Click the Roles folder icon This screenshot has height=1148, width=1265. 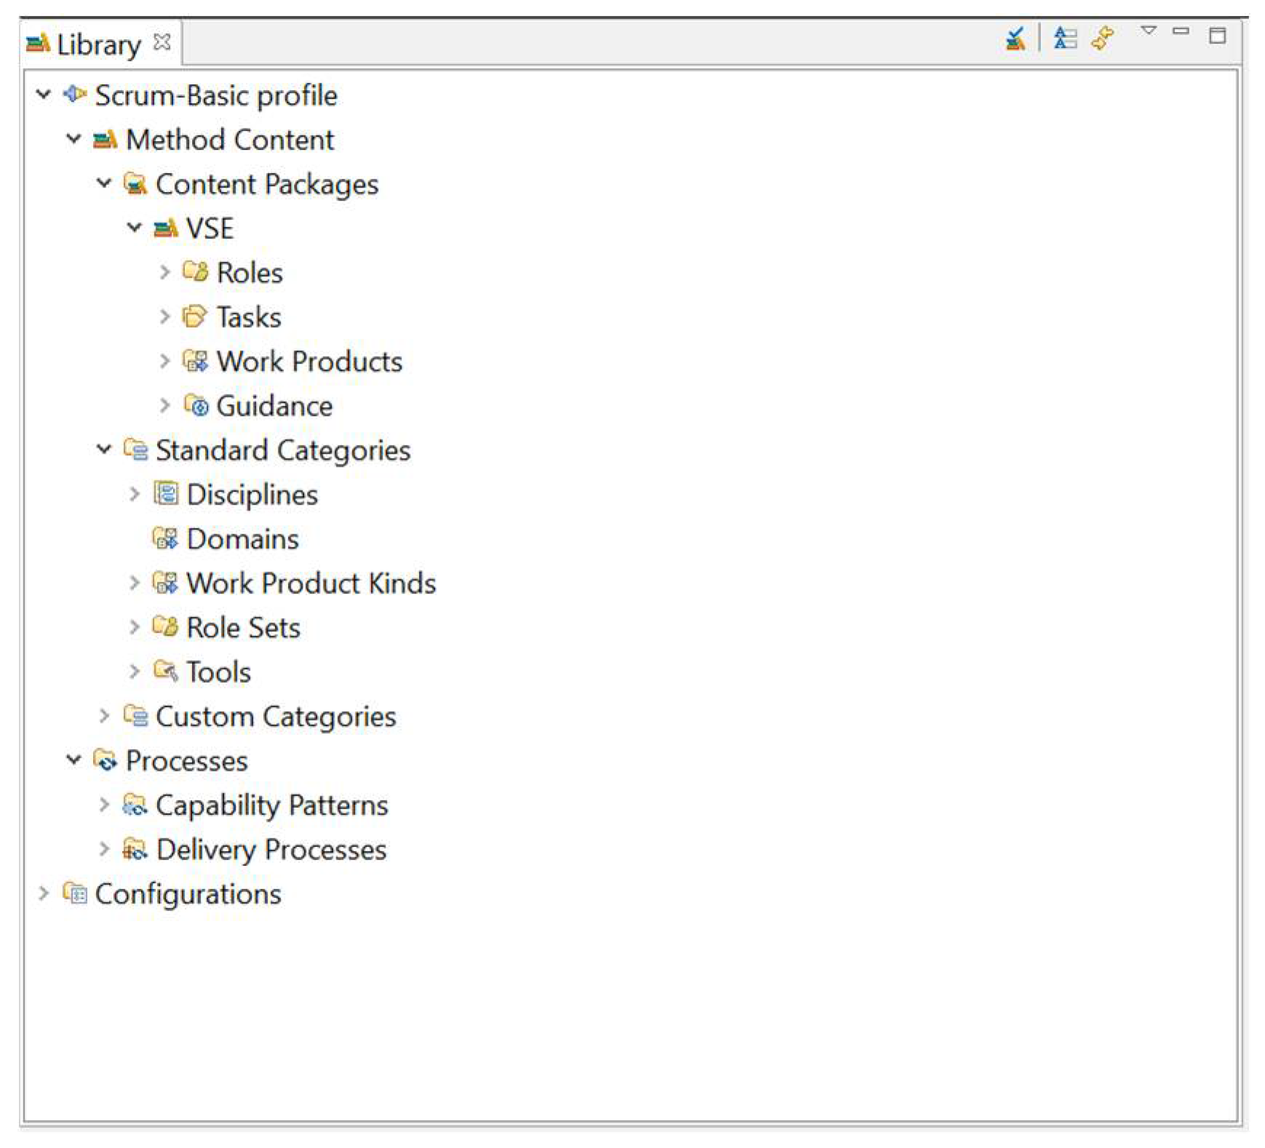point(195,272)
